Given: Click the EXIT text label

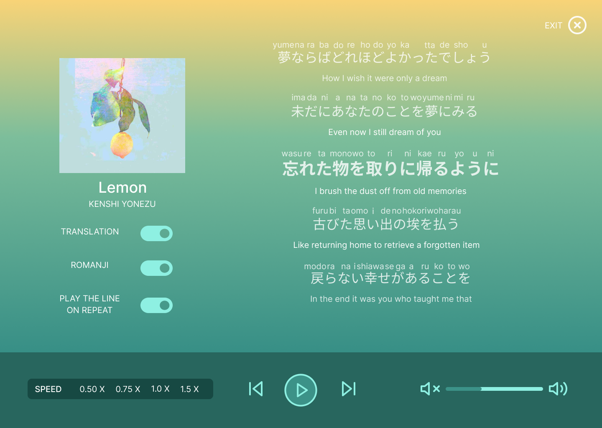Looking at the screenshot, I should tap(554, 25).
